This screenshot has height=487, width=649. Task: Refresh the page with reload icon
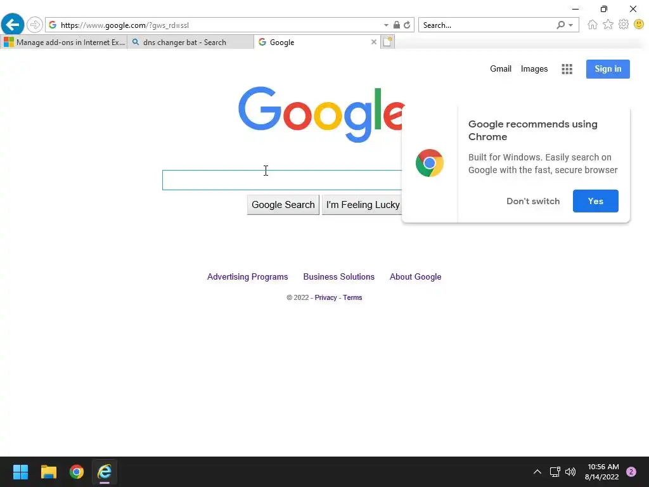(408, 25)
